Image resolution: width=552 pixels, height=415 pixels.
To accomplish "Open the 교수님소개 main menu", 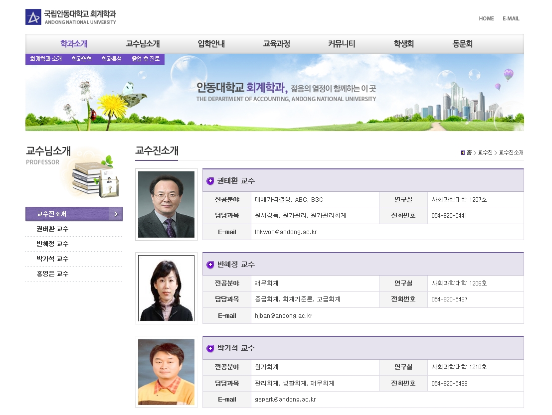I will 143,44.
